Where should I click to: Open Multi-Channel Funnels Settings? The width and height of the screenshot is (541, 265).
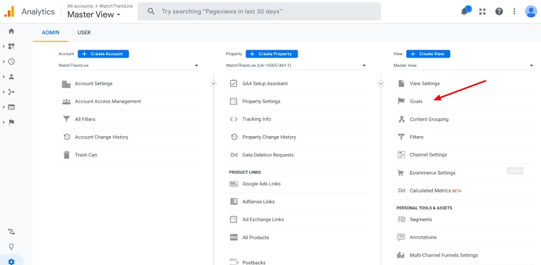pyautogui.click(x=465, y=255)
